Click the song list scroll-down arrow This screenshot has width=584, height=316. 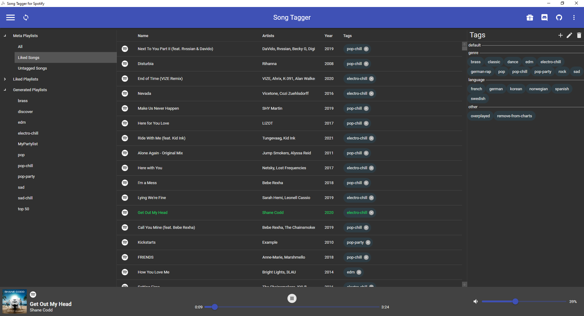click(x=464, y=284)
